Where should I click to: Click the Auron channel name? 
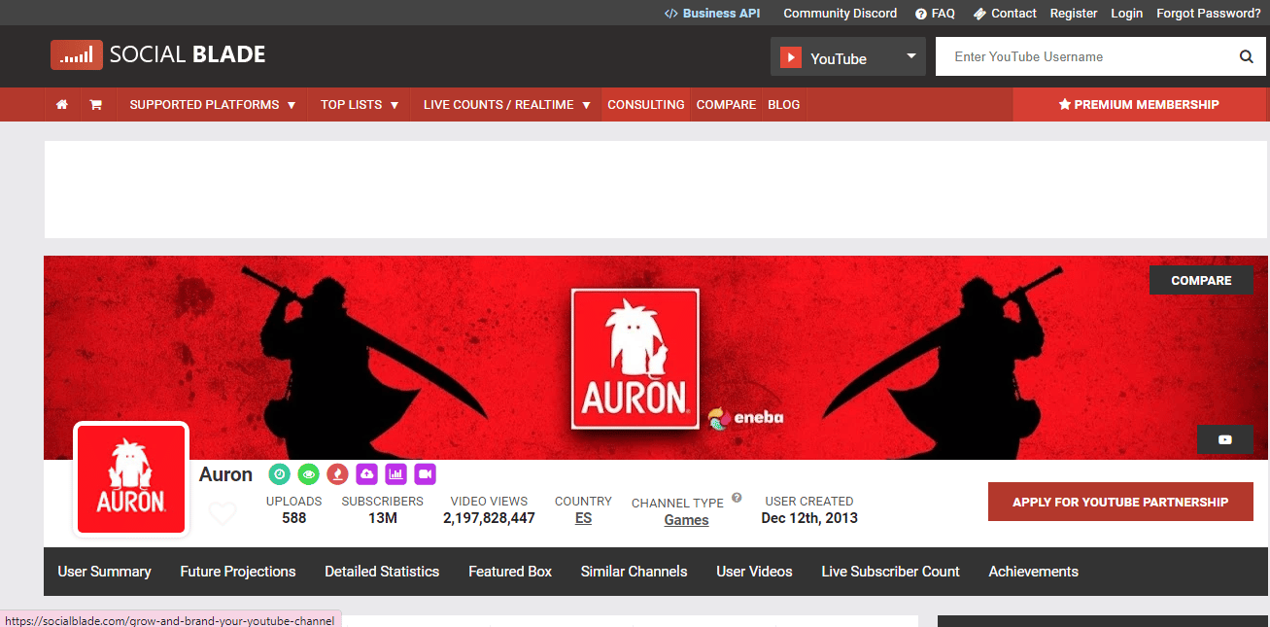pyautogui.click(x=225, y=474)
